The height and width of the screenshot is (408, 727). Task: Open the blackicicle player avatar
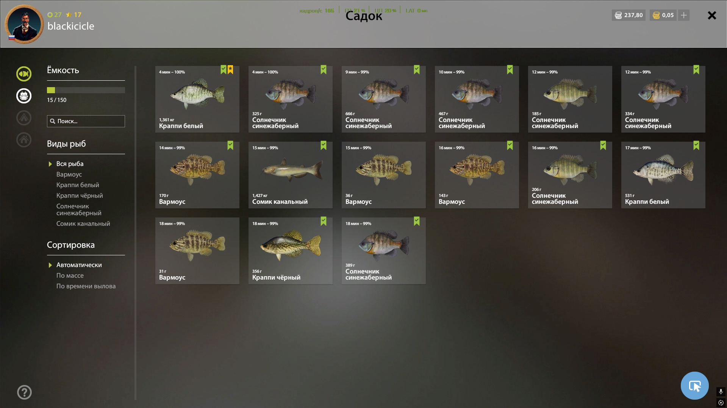[24, 24]
